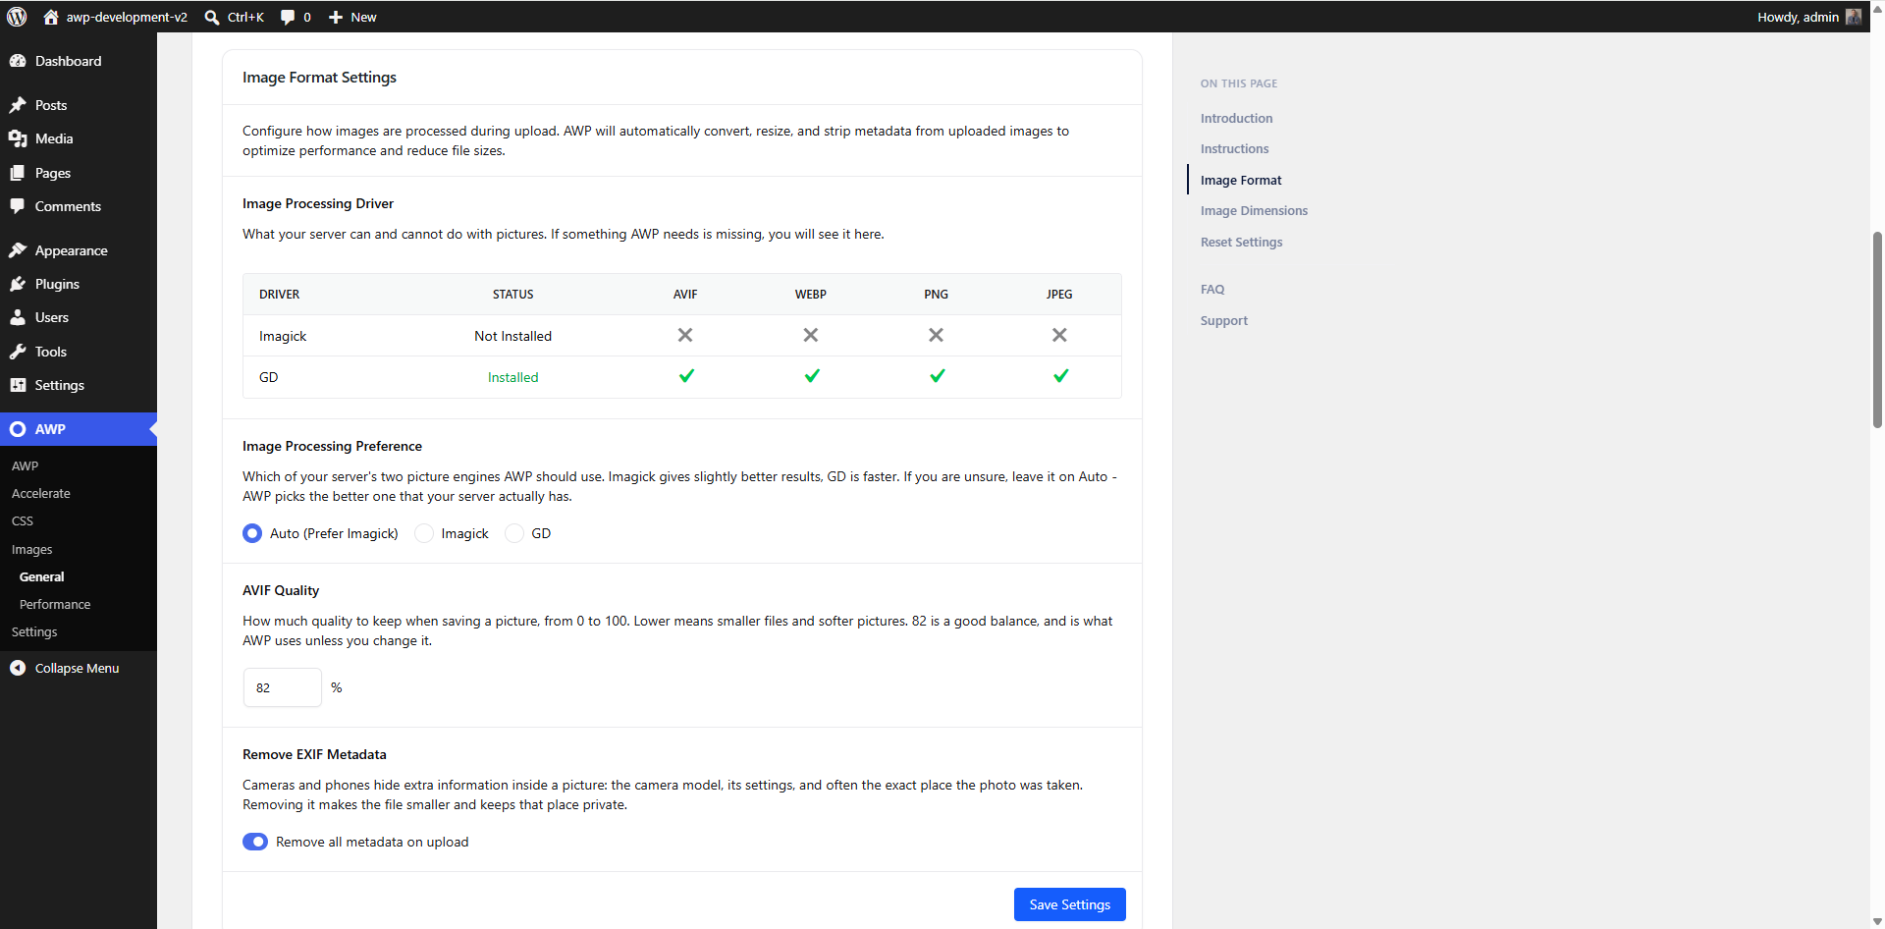Open the CSS submenu item
Screen dimensions: 1885x929
click(x=23, y=520)
